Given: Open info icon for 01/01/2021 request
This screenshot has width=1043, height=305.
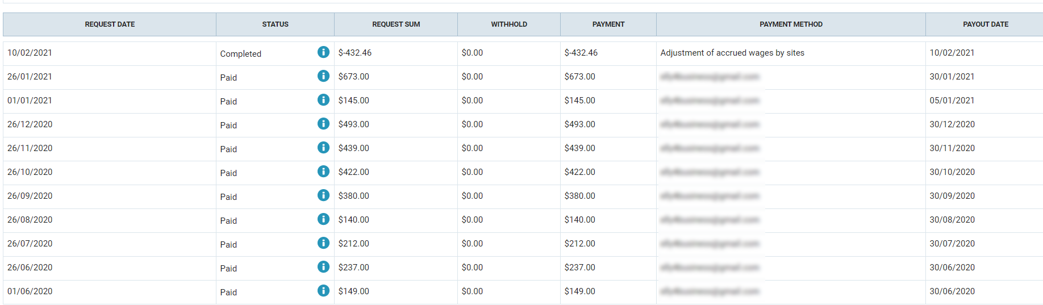Looking at the screenshot, I should tap(323, 100).
